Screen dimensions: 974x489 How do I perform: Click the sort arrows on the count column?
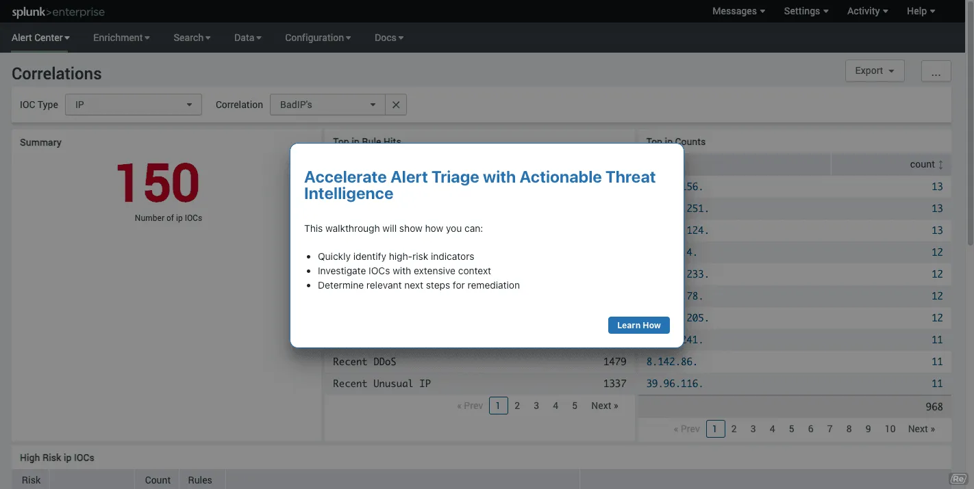(941, 164)
